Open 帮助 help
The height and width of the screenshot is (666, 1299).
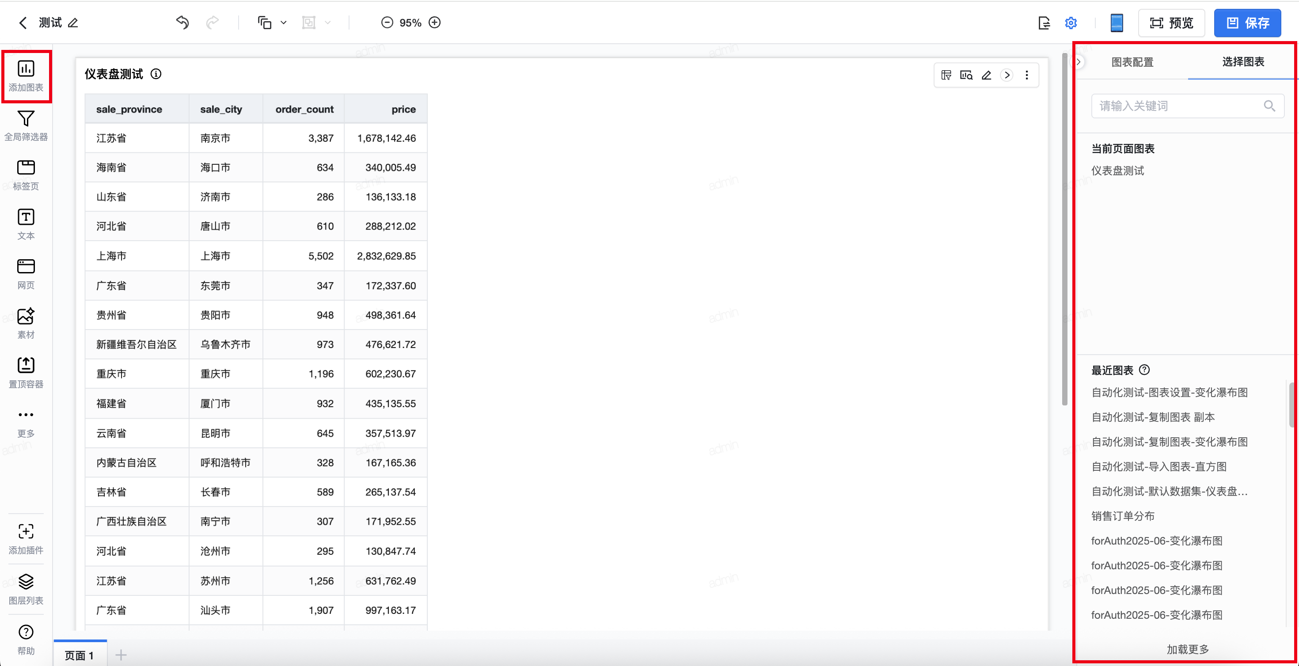pyautogui.click(x=26, y=640)
